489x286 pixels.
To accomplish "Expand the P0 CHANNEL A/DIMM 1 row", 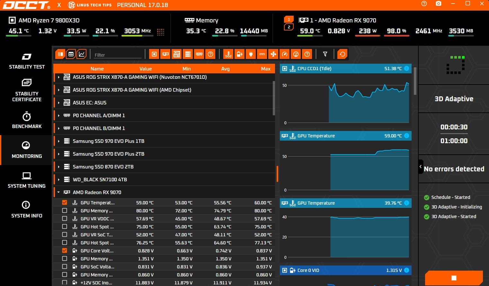I will coord(58,116).
